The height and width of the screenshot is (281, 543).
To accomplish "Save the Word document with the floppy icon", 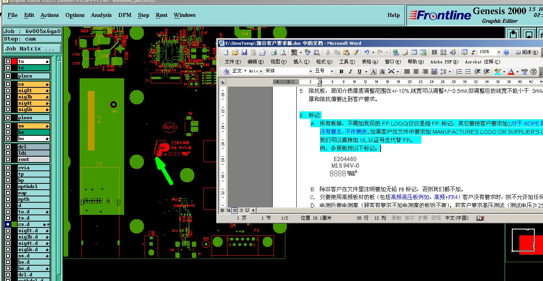I will 244,52.
